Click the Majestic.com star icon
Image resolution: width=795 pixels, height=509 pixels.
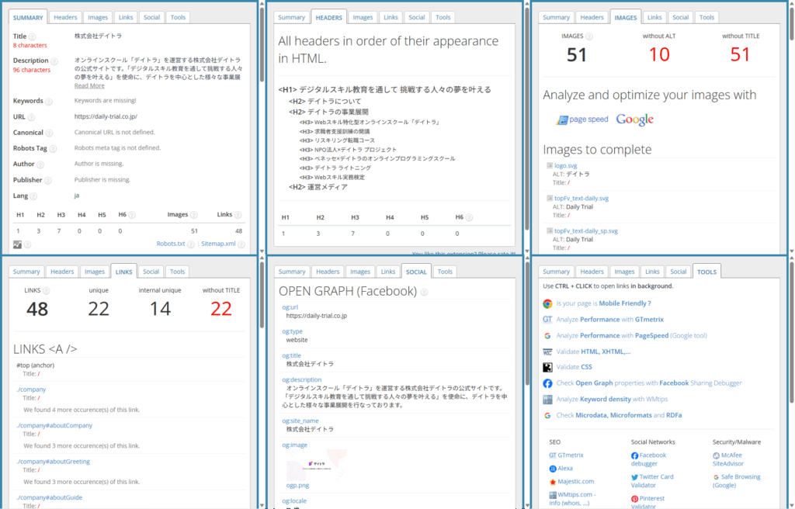(x=552, y=482)
